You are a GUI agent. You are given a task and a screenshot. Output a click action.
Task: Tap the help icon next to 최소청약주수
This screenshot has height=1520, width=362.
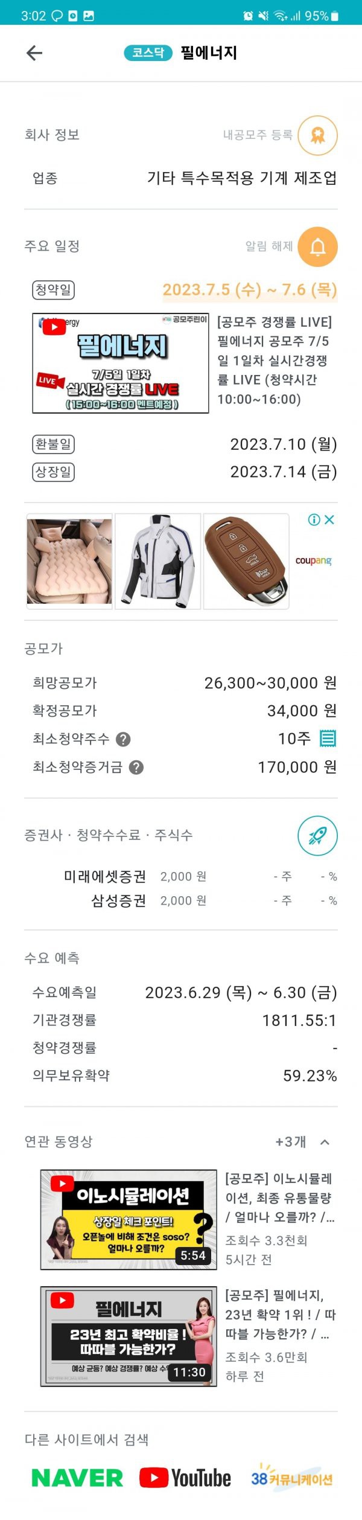[123, 739]
